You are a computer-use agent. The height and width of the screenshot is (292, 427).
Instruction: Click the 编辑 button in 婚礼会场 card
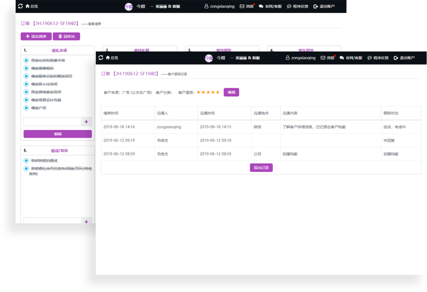(x=58, y=134)
